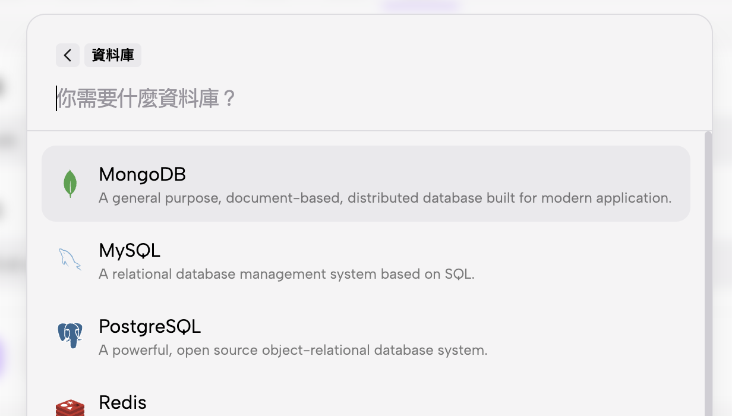
Task: Choose the MongoDB database option
Action: pos(365,184)
